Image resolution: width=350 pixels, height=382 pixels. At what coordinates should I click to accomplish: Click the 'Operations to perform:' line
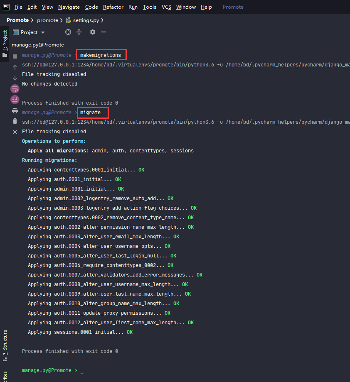pyautogui.click(x=54, y=141)
